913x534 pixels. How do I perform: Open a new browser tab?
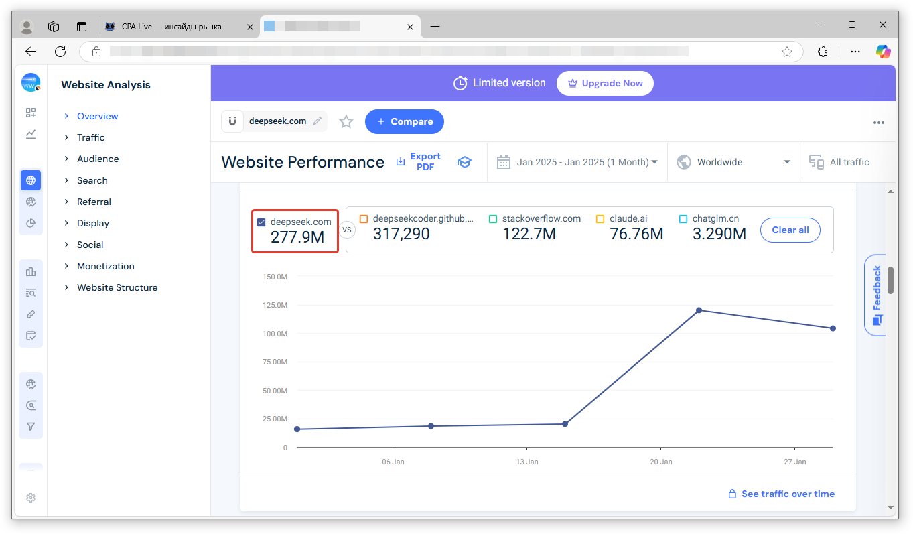tap(435, 27)
